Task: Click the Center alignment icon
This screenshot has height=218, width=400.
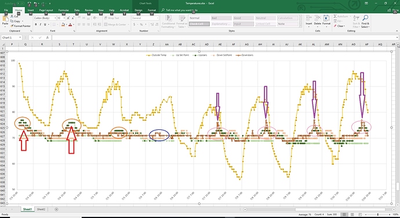Action: (83, 24)
